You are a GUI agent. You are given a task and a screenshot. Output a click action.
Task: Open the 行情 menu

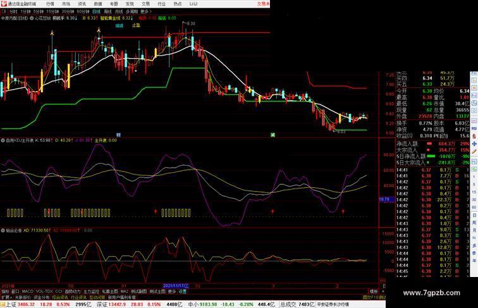pyautogui.click(x=50, y=4)
